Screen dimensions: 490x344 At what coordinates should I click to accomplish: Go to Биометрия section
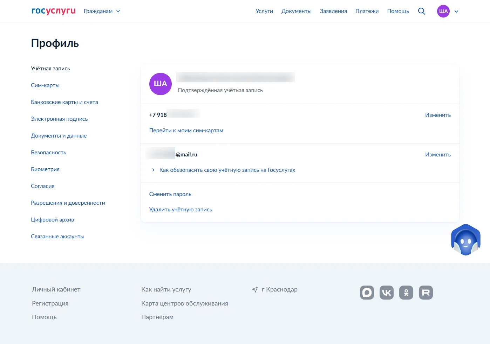tap(45, 169)
